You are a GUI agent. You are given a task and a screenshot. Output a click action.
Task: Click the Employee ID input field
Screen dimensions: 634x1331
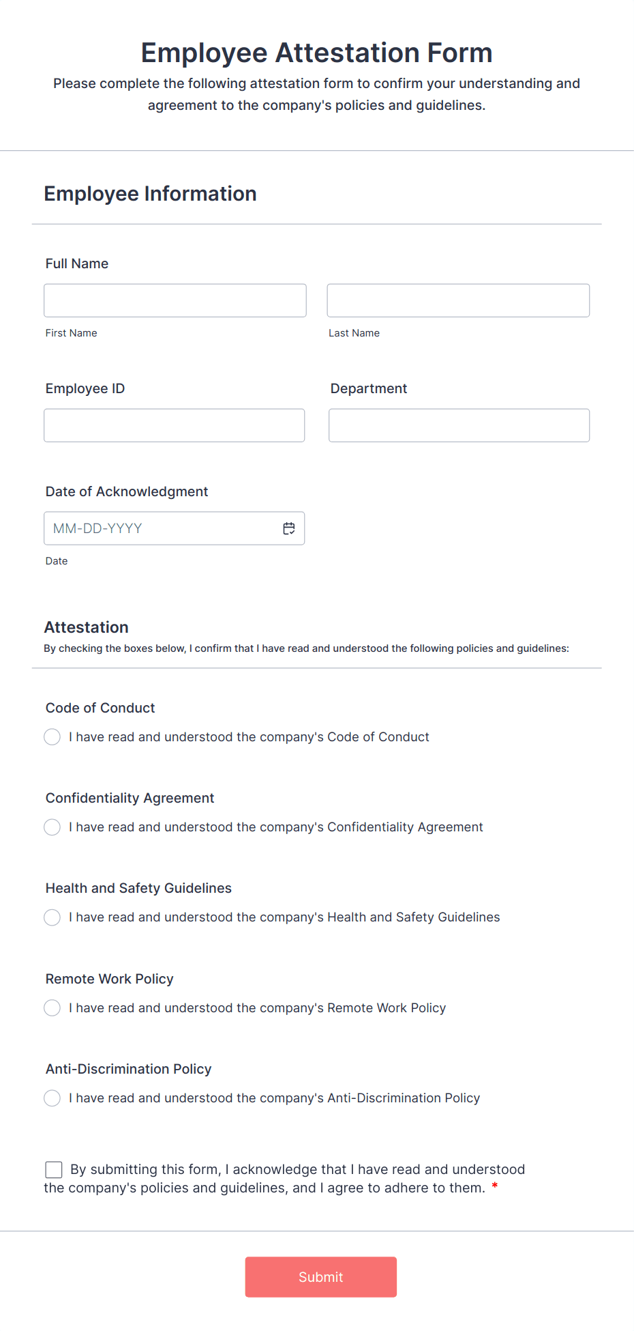[x=174, y=425]
